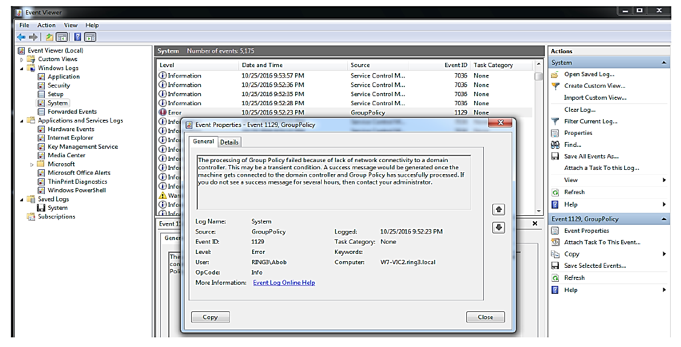Image resolution: width=681 pixels, height=347 pixels.
Task: Expand the Copy submenu arrow
Action: point(664,254)
